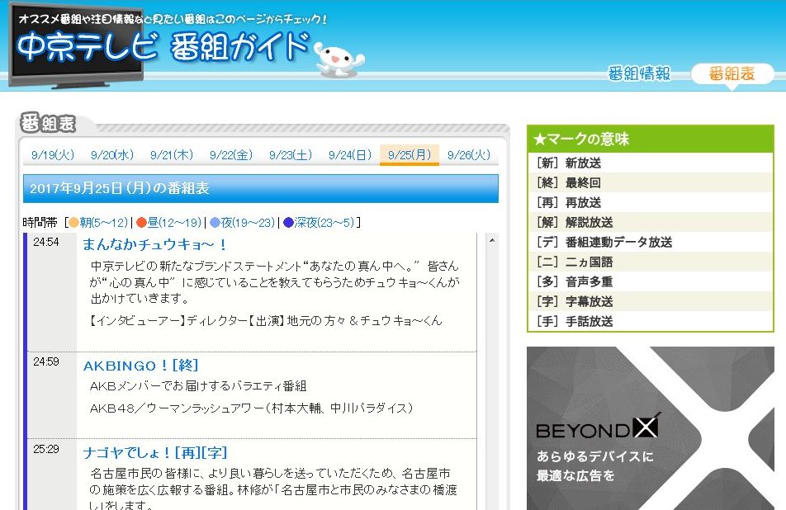Open the AKBINGO！[終] program link
Screen dimensions: 786x510
click(141, 366)
